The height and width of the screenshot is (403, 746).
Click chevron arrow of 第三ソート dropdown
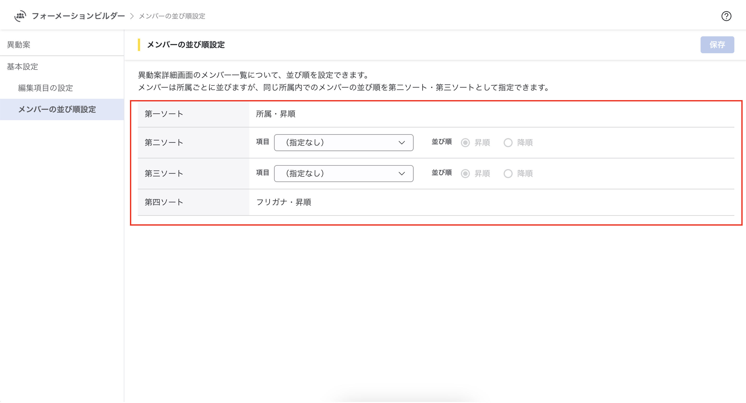click(401, 174)
